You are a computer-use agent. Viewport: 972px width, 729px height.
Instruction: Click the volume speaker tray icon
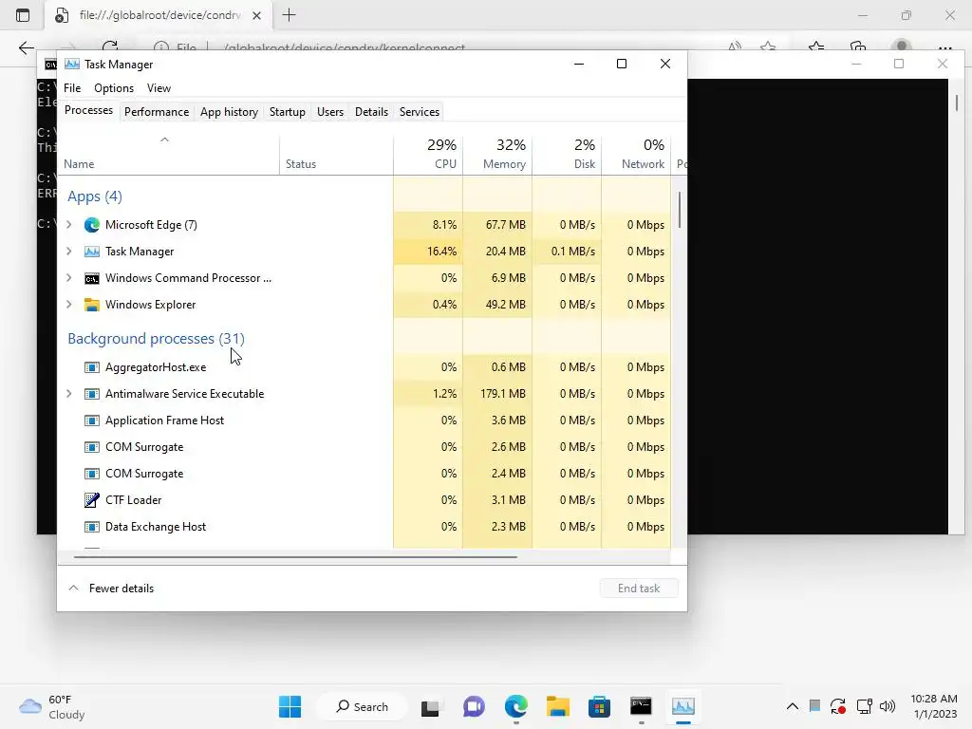tap(888, 706)
